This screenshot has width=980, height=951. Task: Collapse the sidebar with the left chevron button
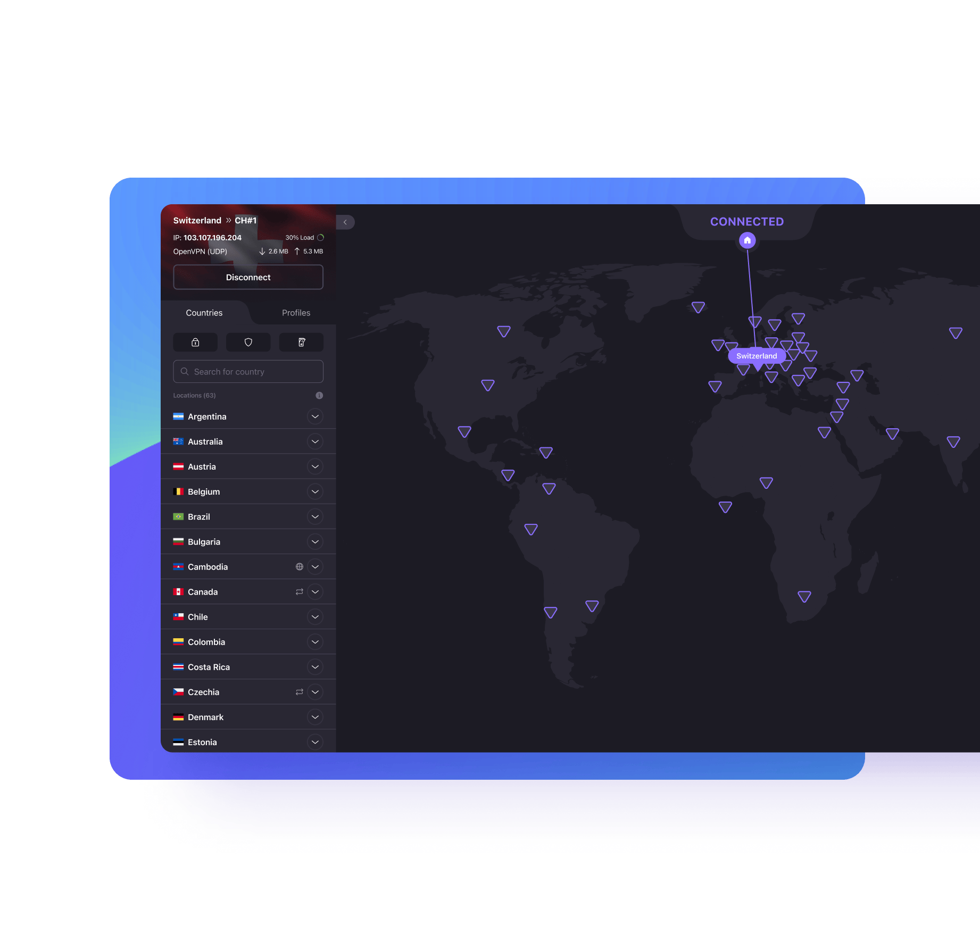click(x=345, y=222)
